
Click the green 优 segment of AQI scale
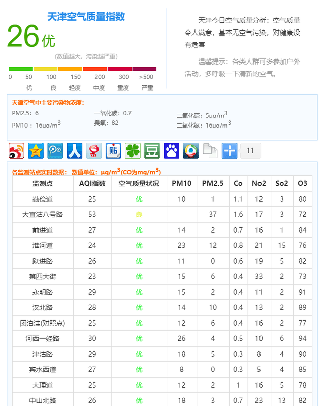(x=21, y=69)
